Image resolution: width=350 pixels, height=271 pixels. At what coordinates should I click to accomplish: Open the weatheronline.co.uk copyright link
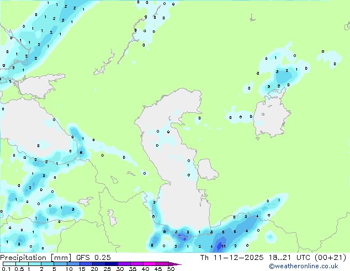pyautogui.click(x=304, y=266)
